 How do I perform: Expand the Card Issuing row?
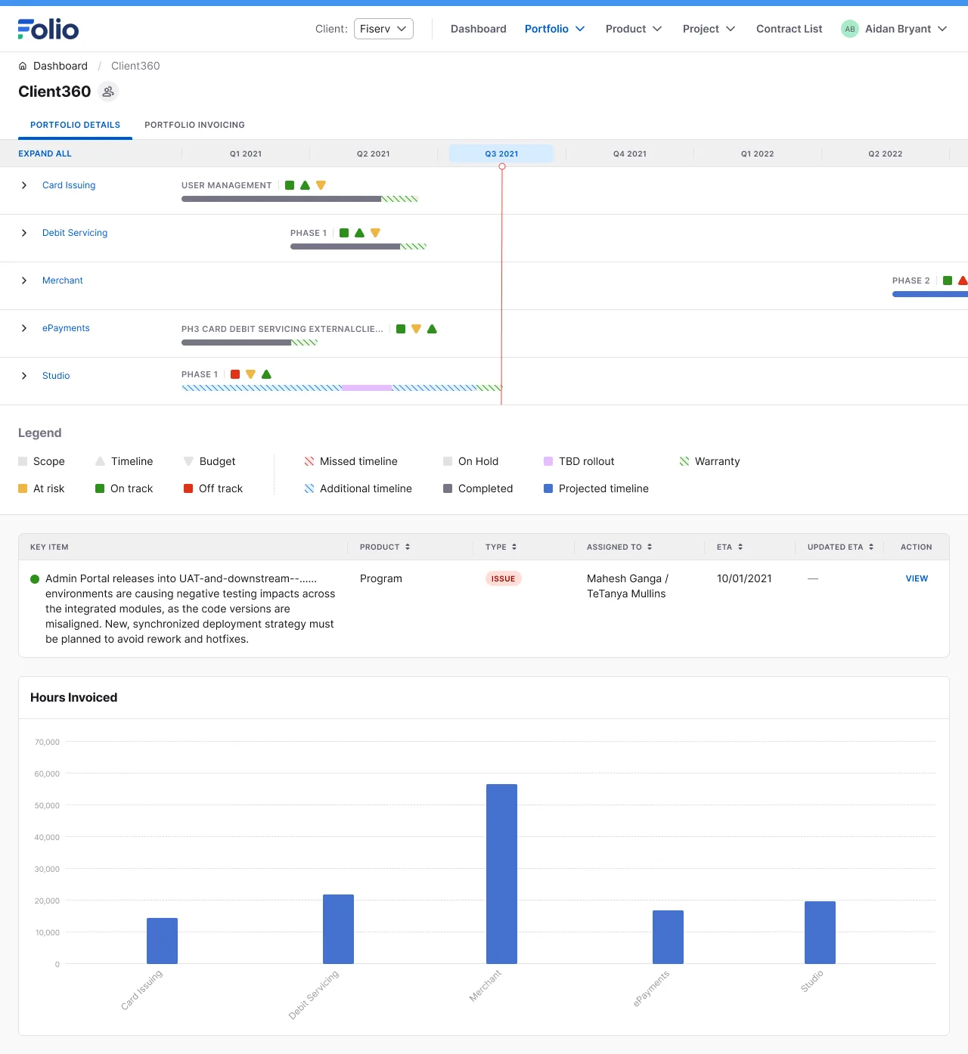pos(24,185)
